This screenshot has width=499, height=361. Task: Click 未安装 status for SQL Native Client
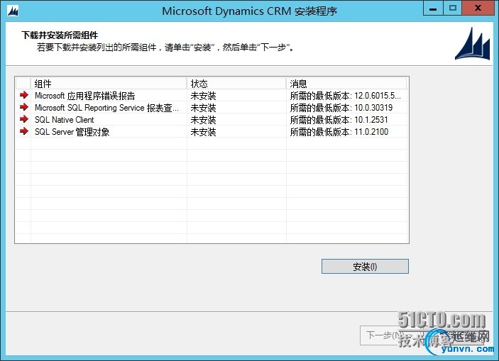203,120
